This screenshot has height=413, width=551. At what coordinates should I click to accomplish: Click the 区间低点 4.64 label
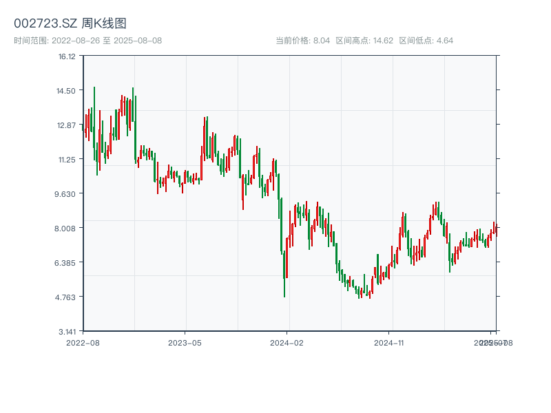pos(426,41)
